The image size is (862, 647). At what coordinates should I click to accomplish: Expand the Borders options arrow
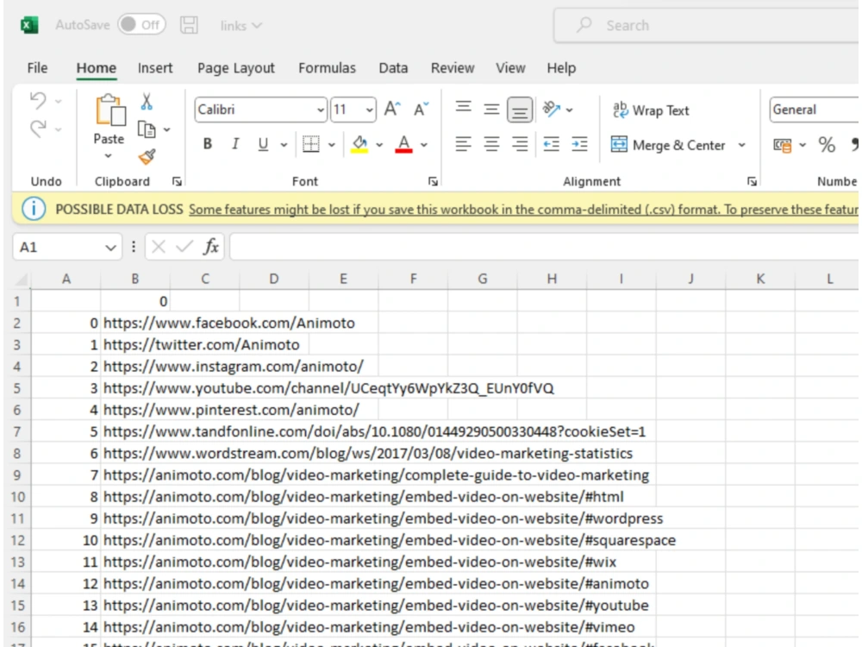pyautogui.click(x=332, y=145)
